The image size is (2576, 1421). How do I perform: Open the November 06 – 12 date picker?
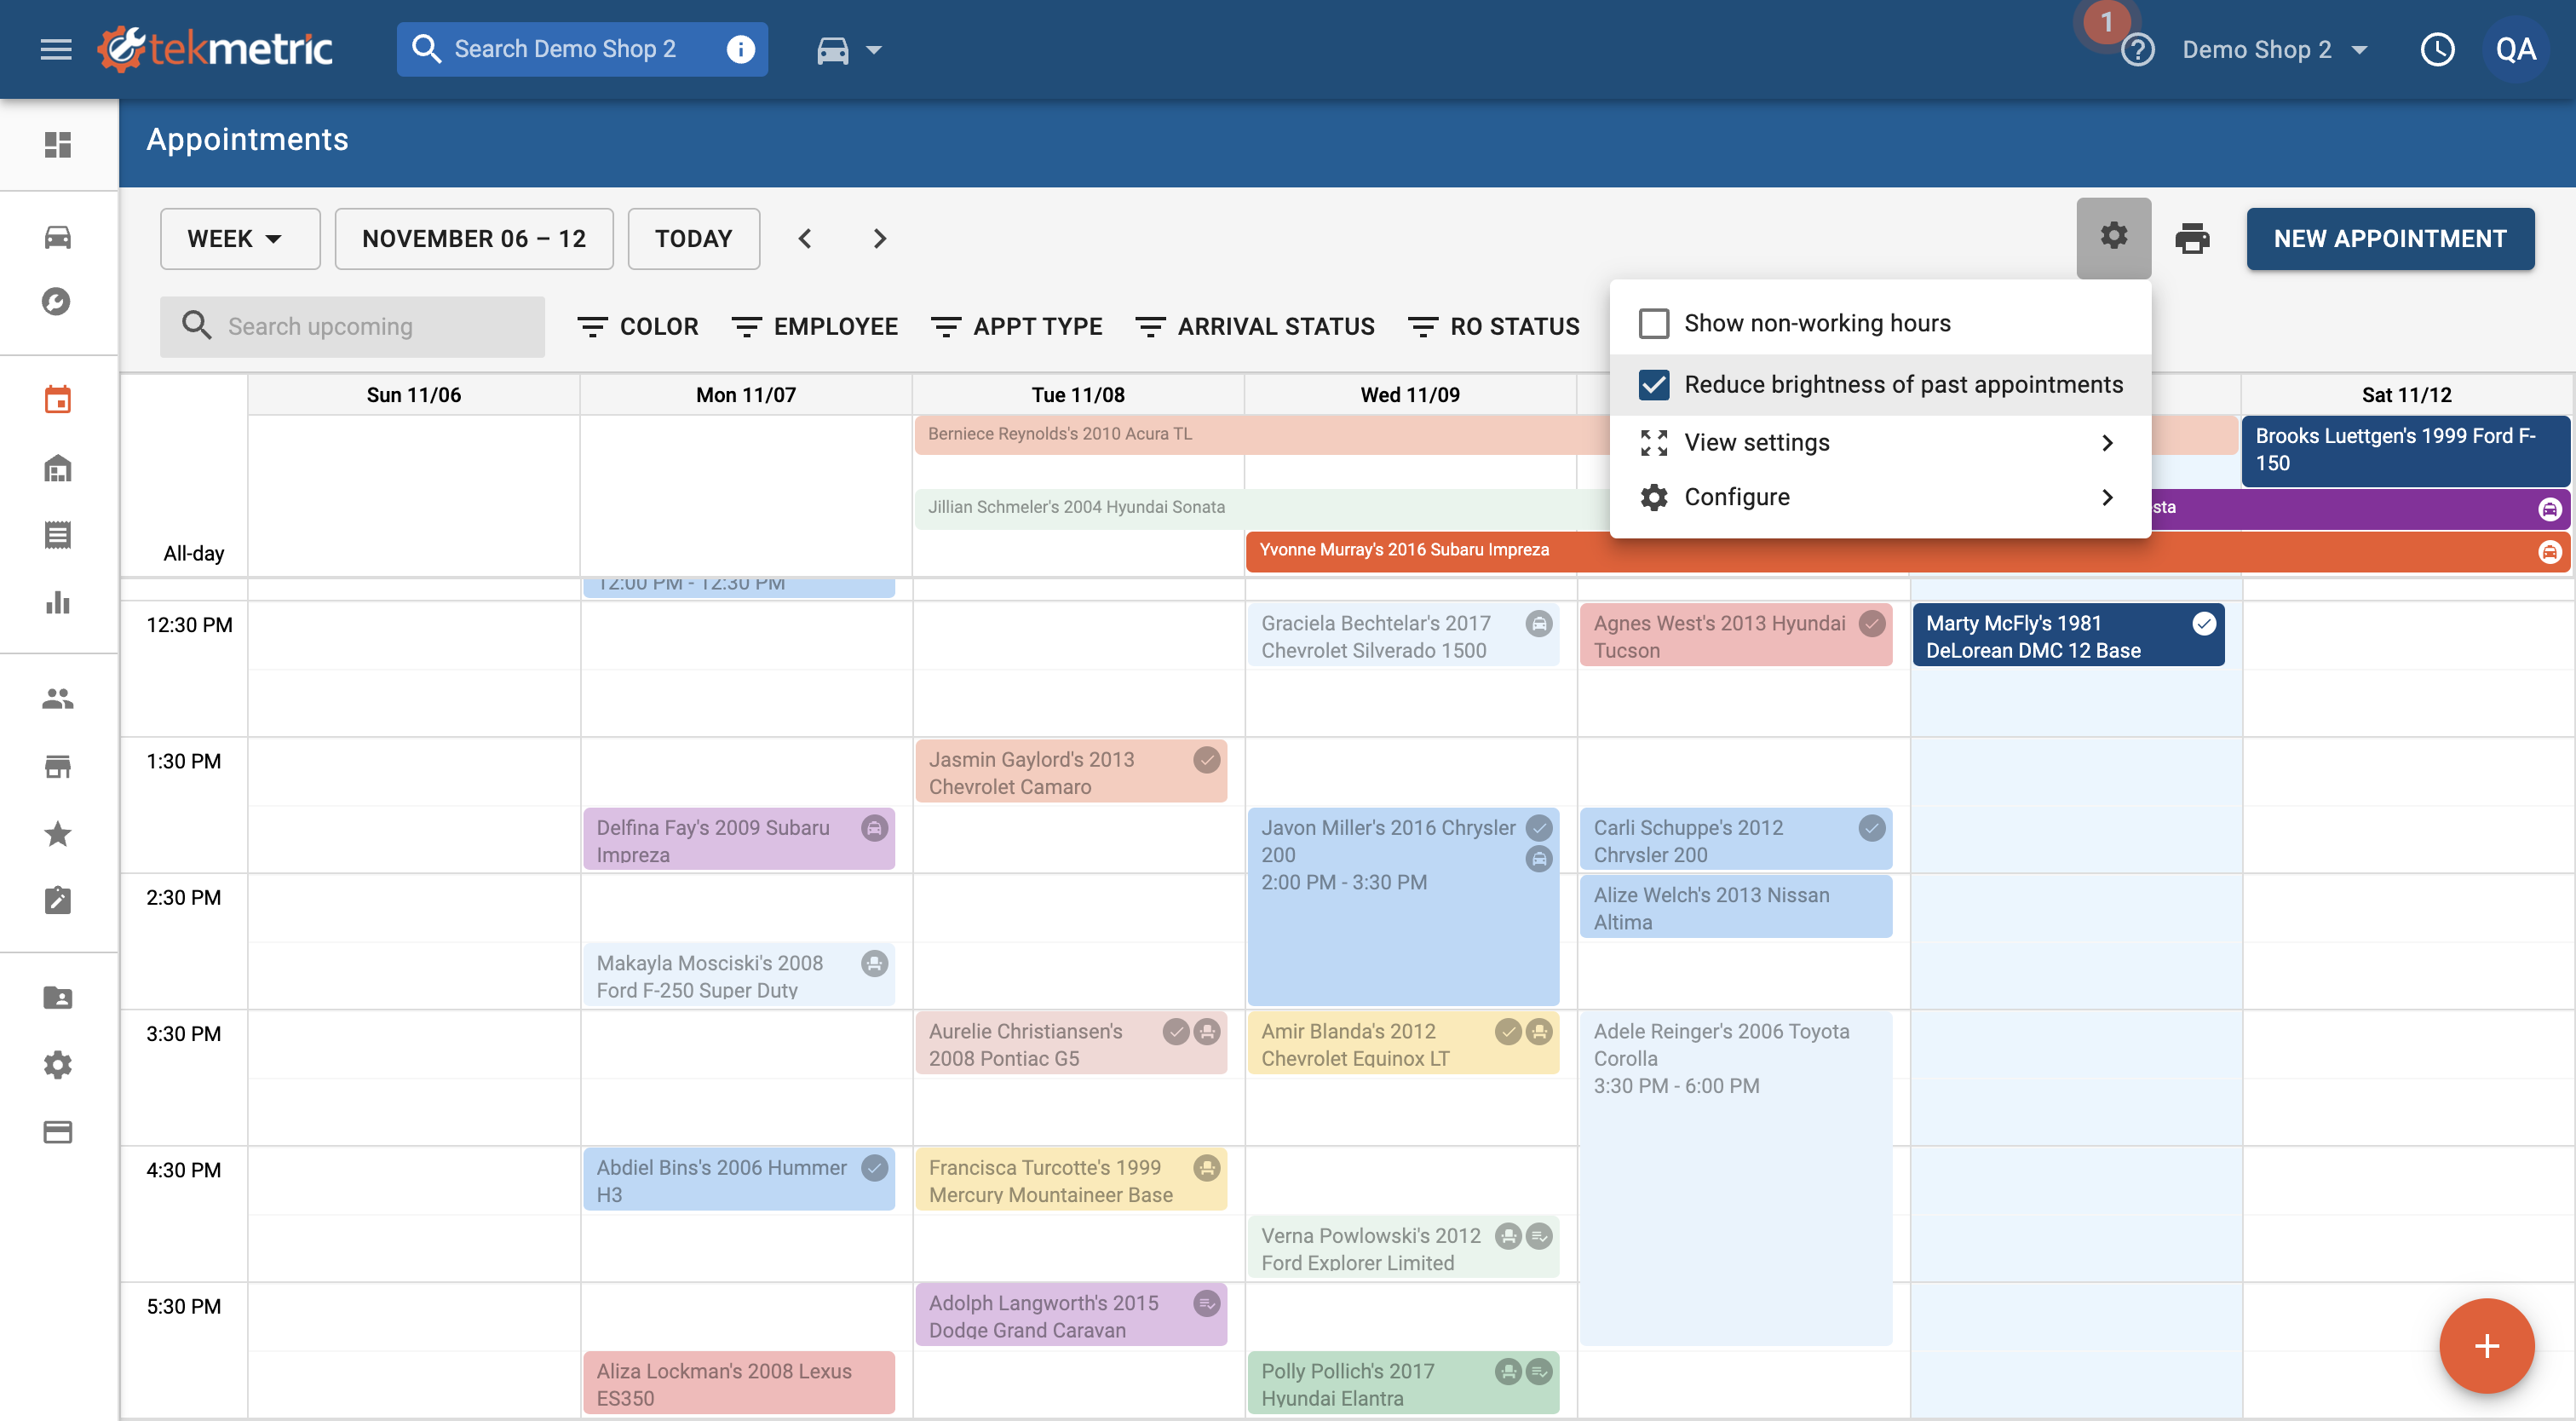pyautogui.click(x=474, y=239)
